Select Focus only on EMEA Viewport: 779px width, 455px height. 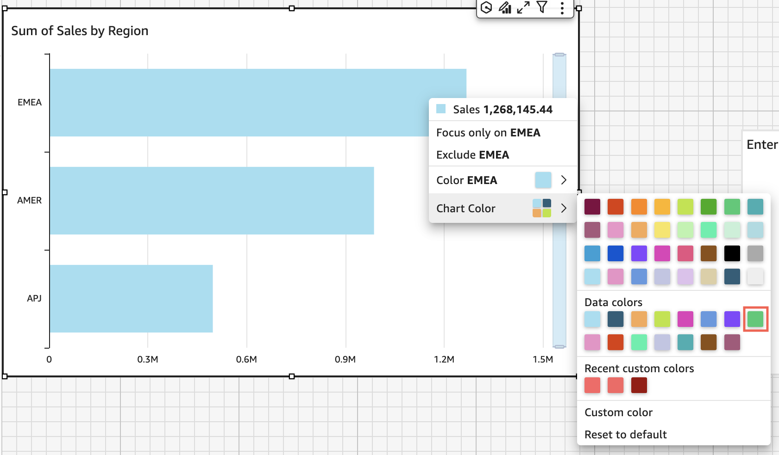pyautogui.click(x=488, y=133)
